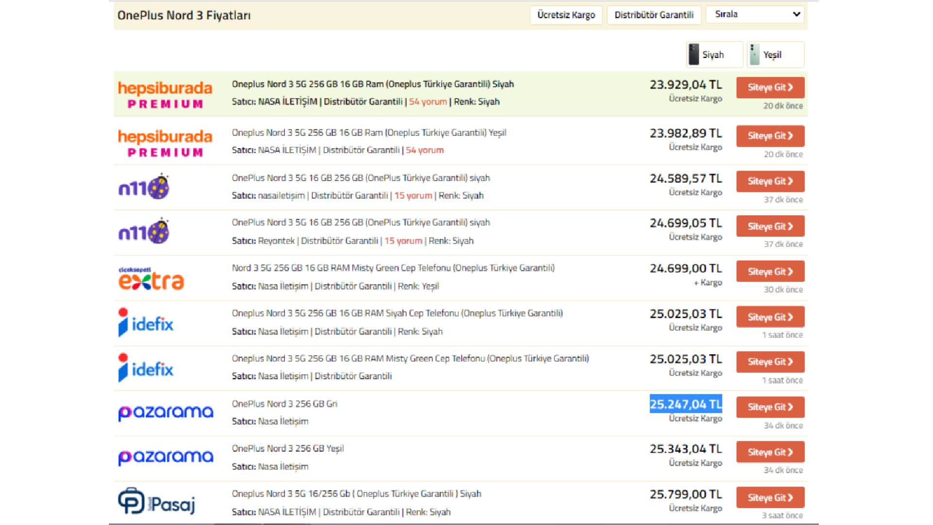Click Siteye Git for idefix Siyah offer

tap(770, 317)
